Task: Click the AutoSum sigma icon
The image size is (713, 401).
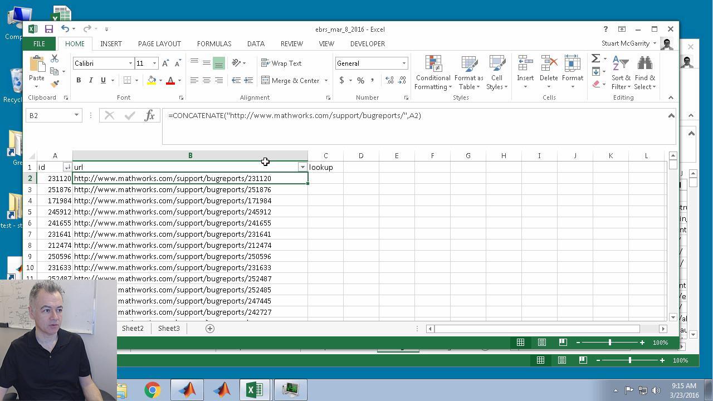Action: coord(595,58)
